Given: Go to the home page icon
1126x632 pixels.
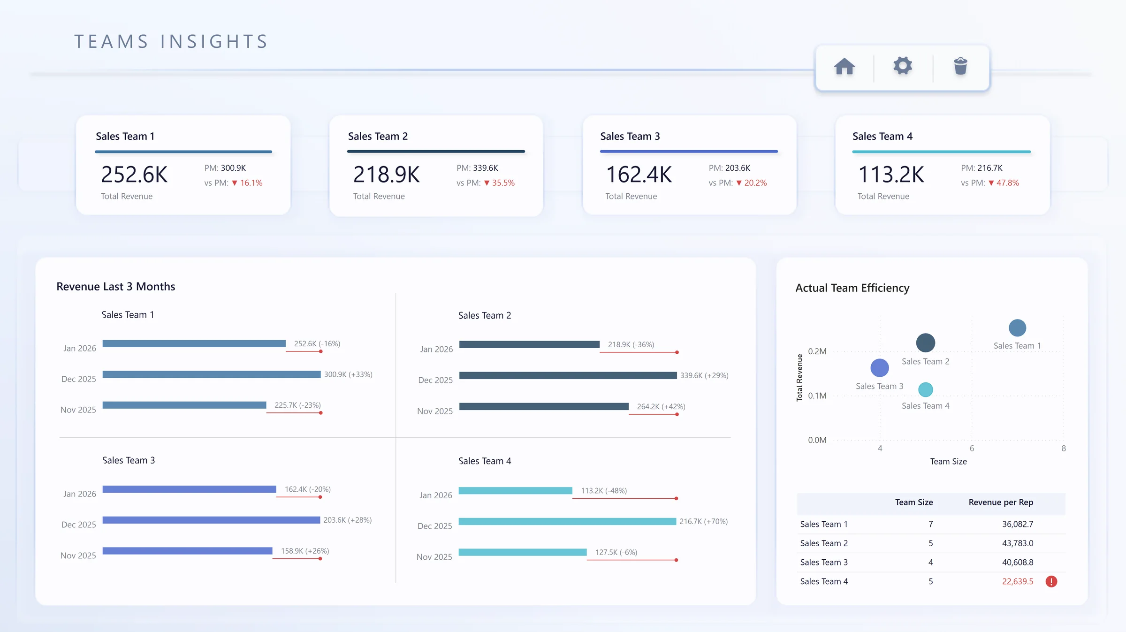Looking at the screenshot, I should pos(844,66).
